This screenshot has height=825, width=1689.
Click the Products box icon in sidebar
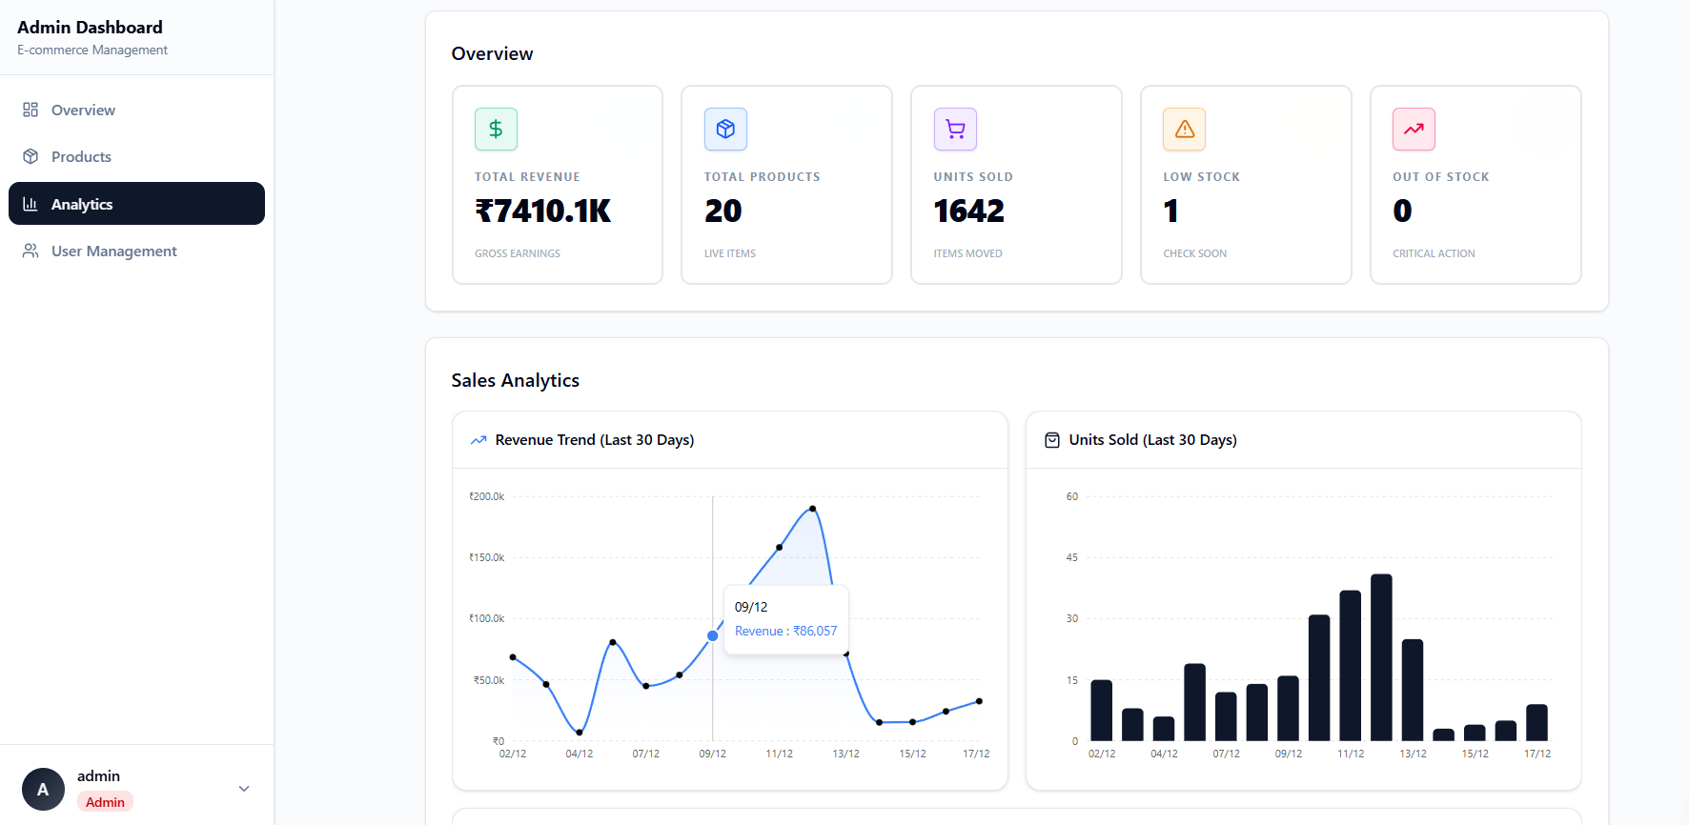[x=31, y=156]
